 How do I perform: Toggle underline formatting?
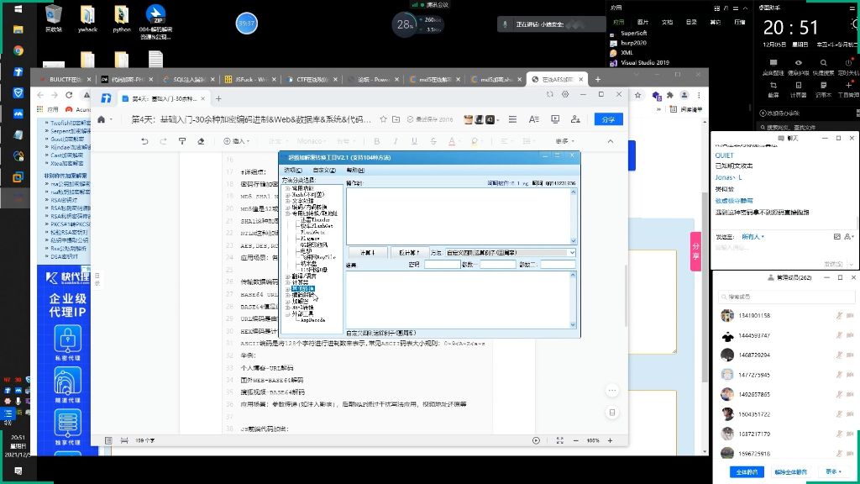414,141
